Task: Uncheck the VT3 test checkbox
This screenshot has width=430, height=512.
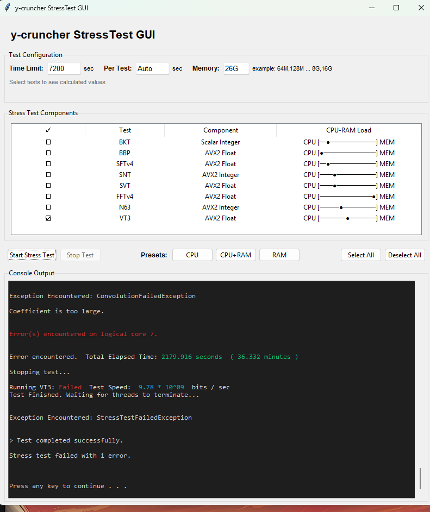Action: pyautogui.click(x=48, y=218)
